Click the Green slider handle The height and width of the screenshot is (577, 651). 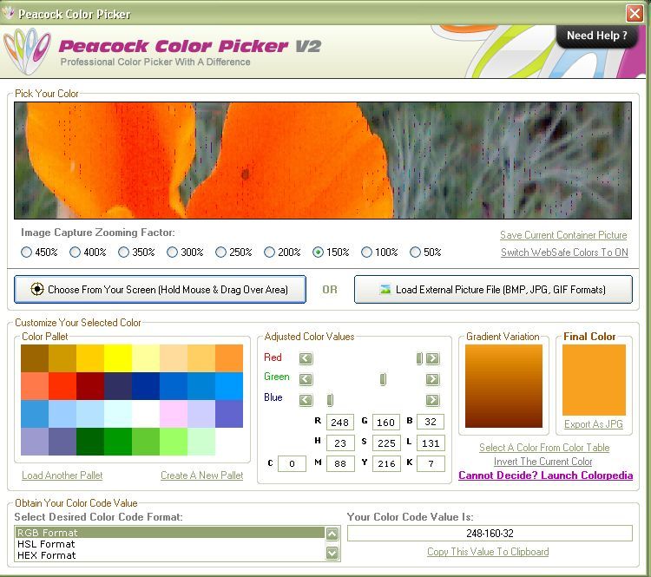click(383, 379)
